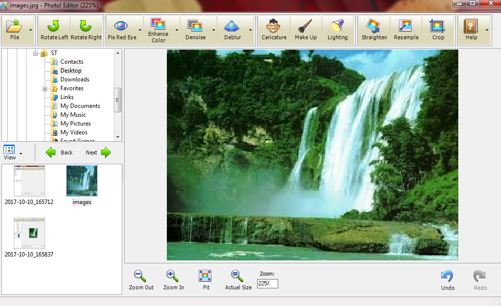Undo the last edit
This screenshot has width=501, height=306.
click(x=448, y=280)
